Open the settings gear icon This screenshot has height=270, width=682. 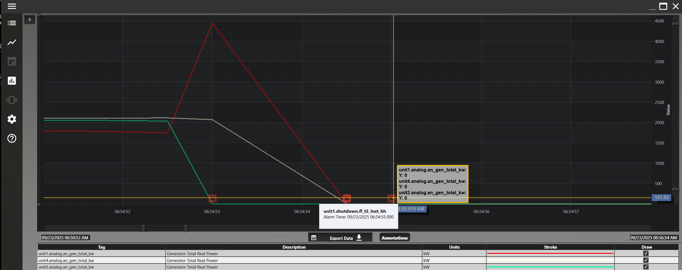12,119
